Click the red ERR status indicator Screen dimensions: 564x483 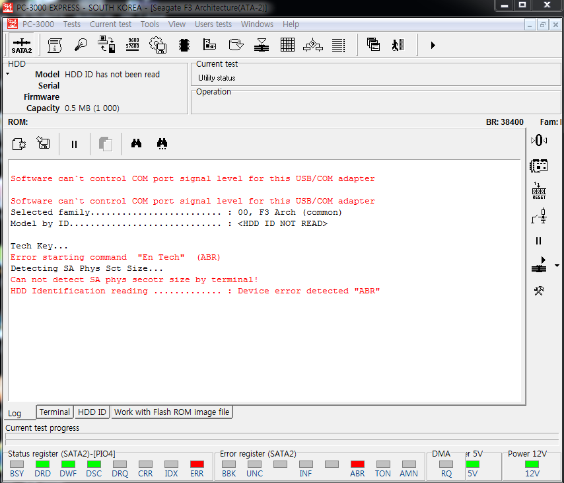pyautogui.click(x=197, y=464)
